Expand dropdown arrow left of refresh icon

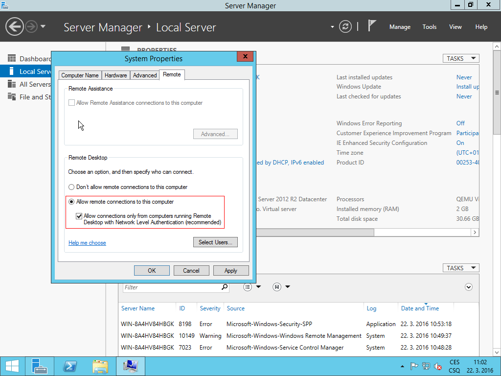pyautogui.click(x=332, y=27)
